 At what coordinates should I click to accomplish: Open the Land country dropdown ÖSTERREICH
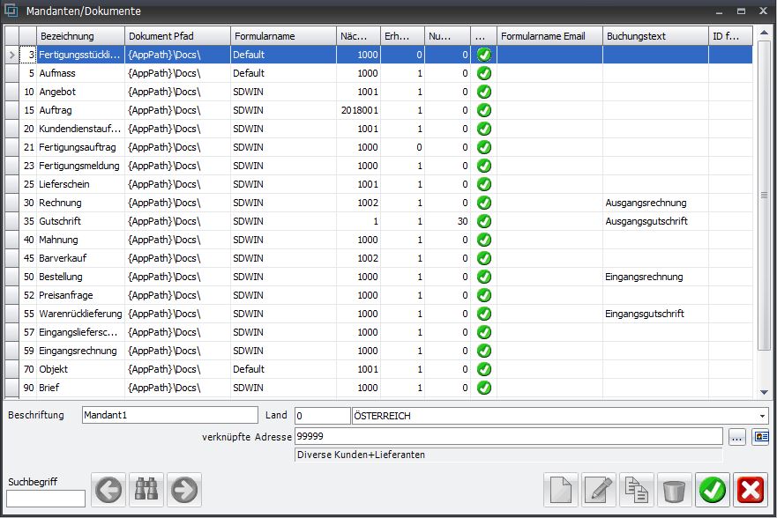761,416
